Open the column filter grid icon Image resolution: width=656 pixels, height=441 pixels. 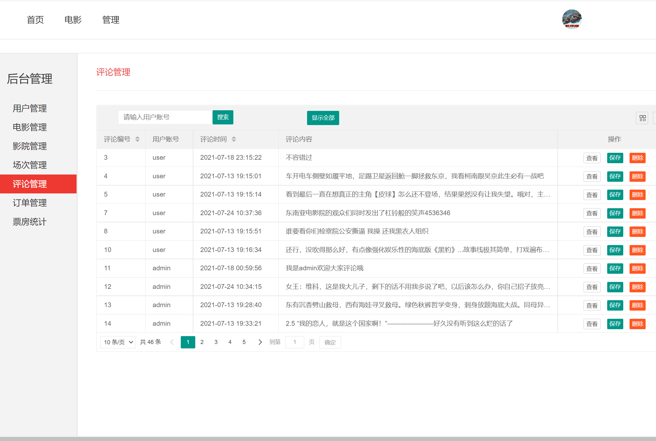[642, 118]
